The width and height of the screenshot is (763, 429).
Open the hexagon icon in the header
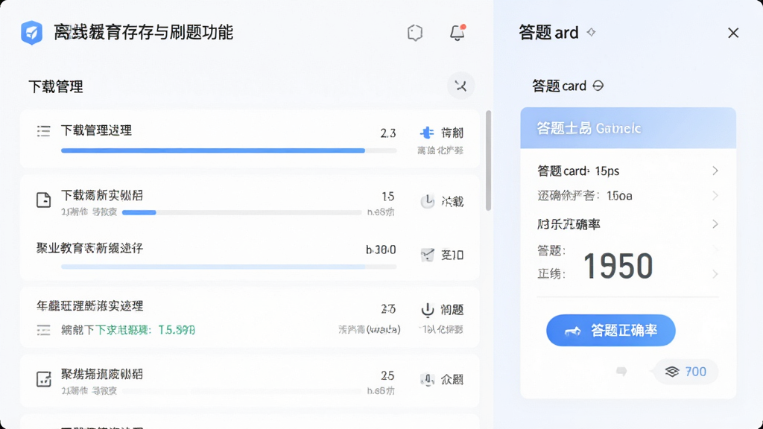pyautogui.click(x=414, y=33)
